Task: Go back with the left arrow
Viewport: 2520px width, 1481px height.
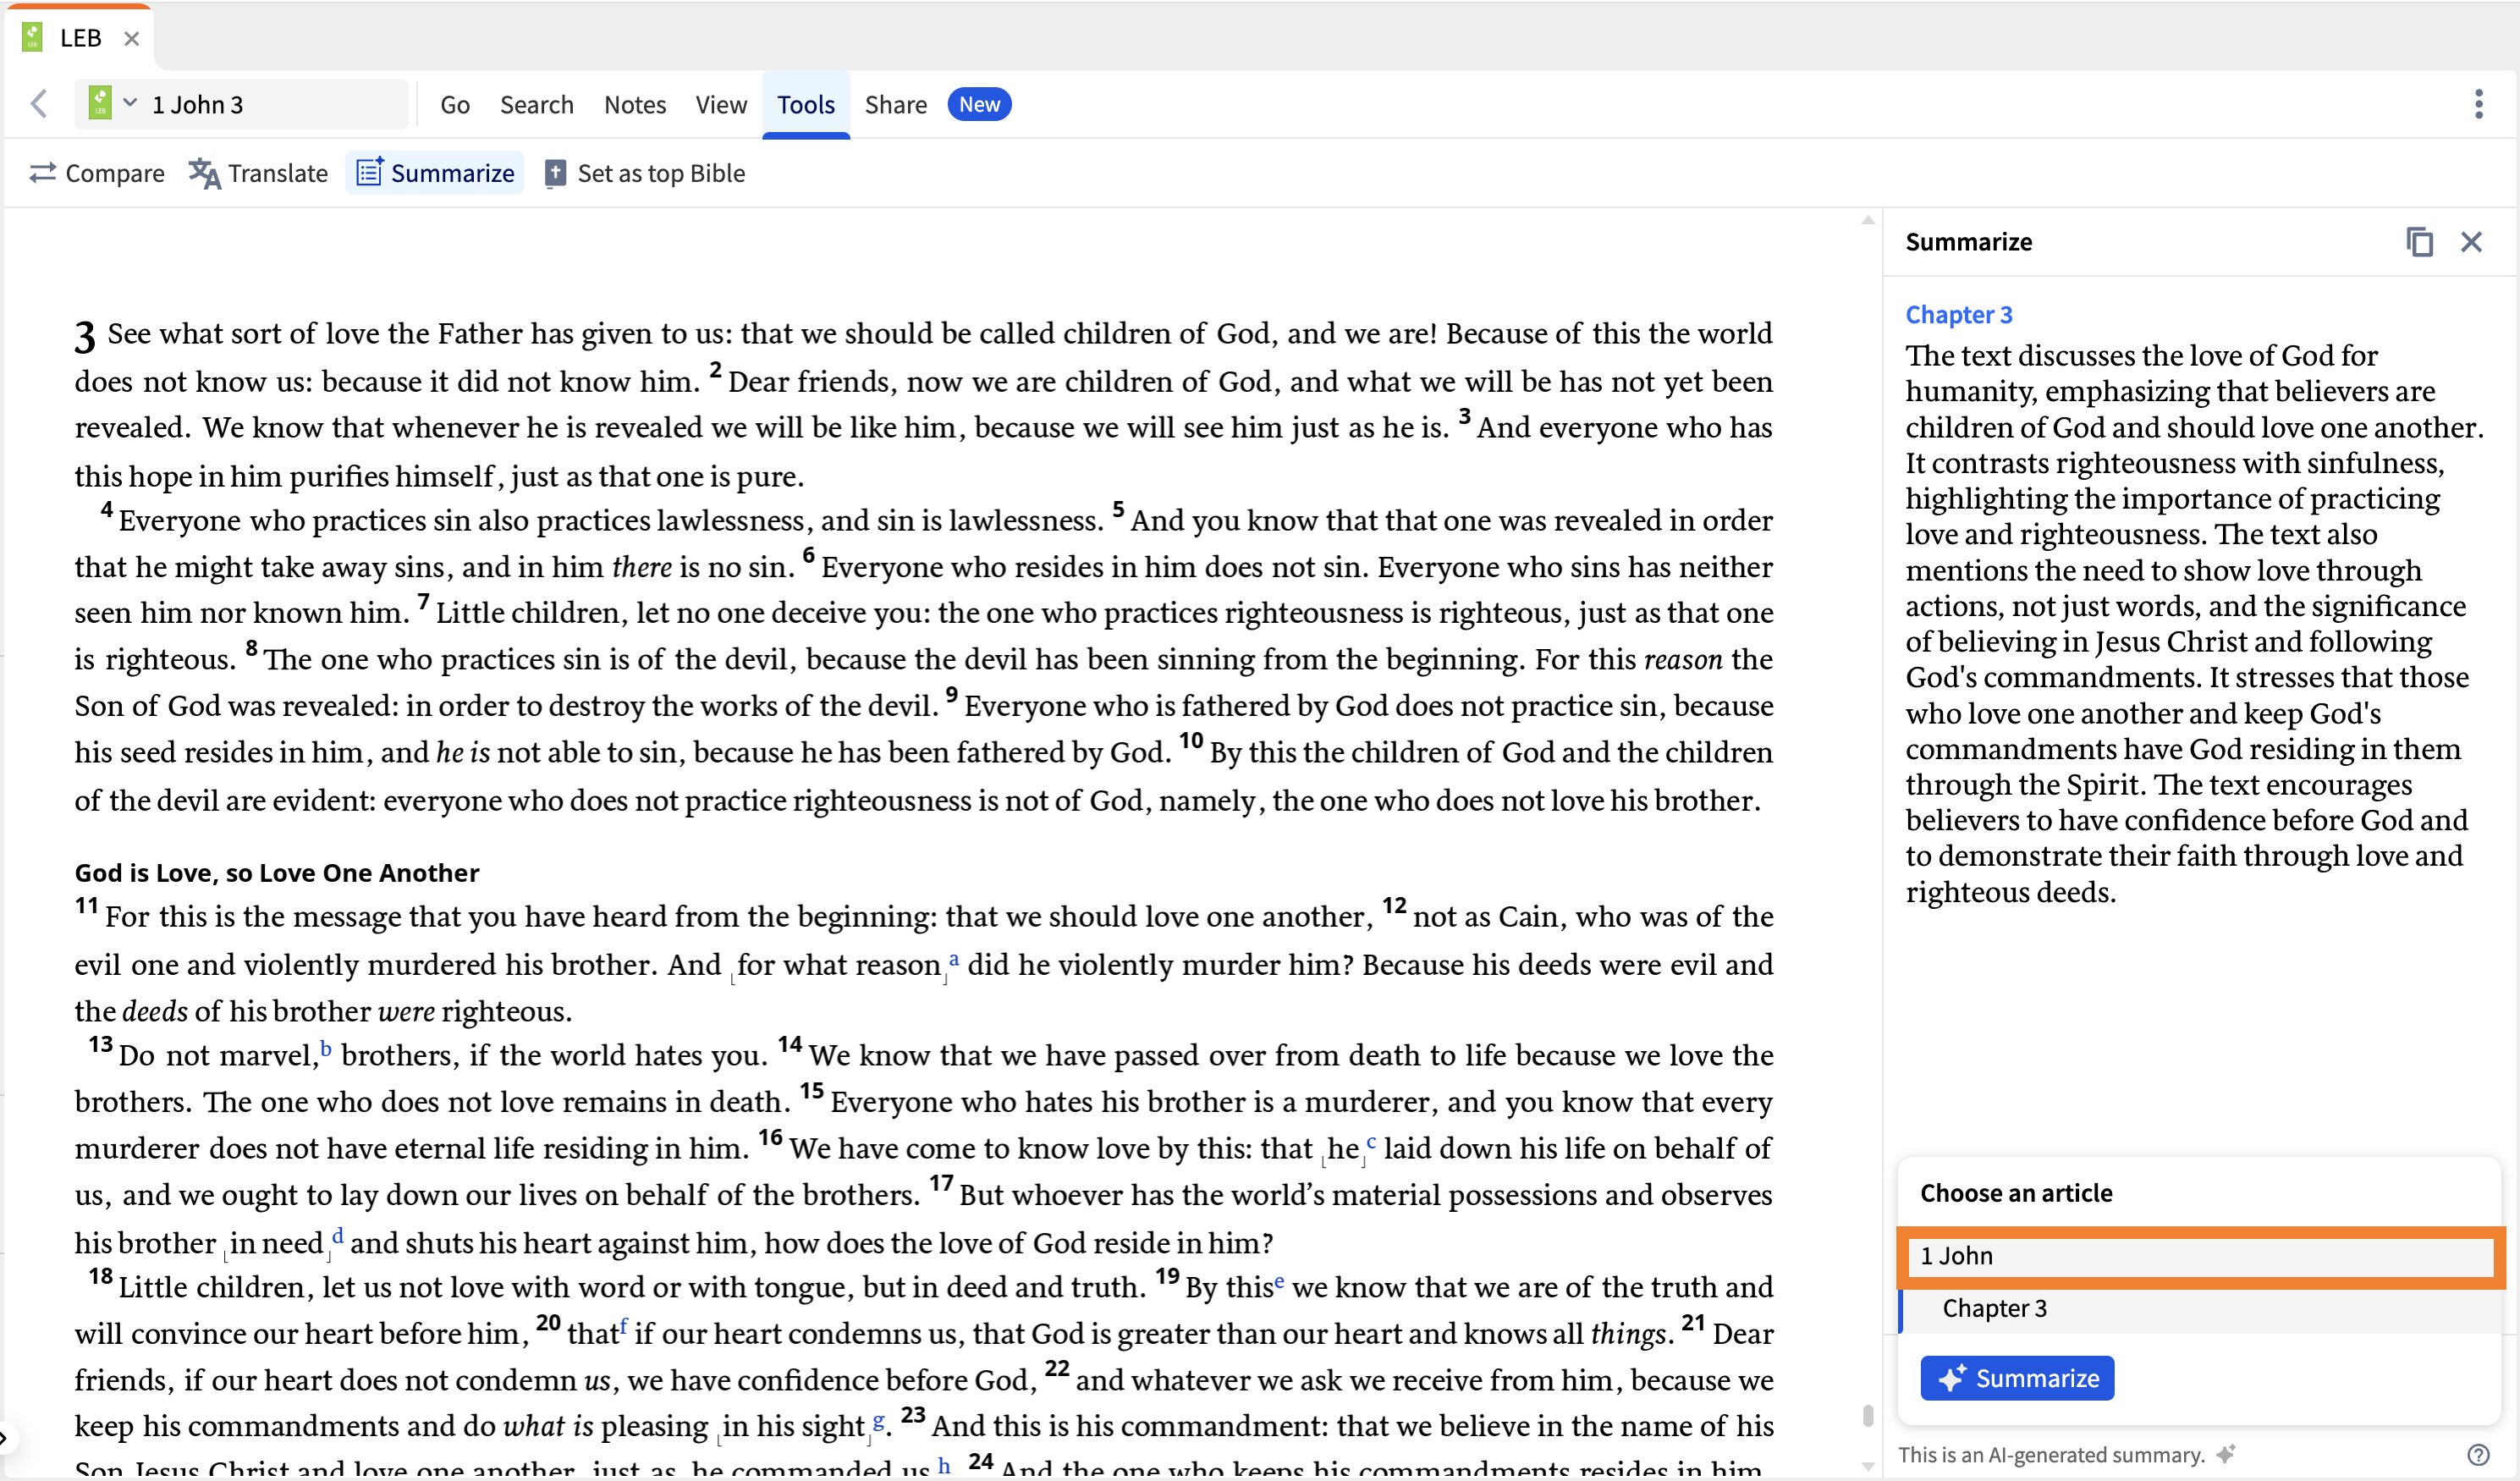Action: pos(39,104)
